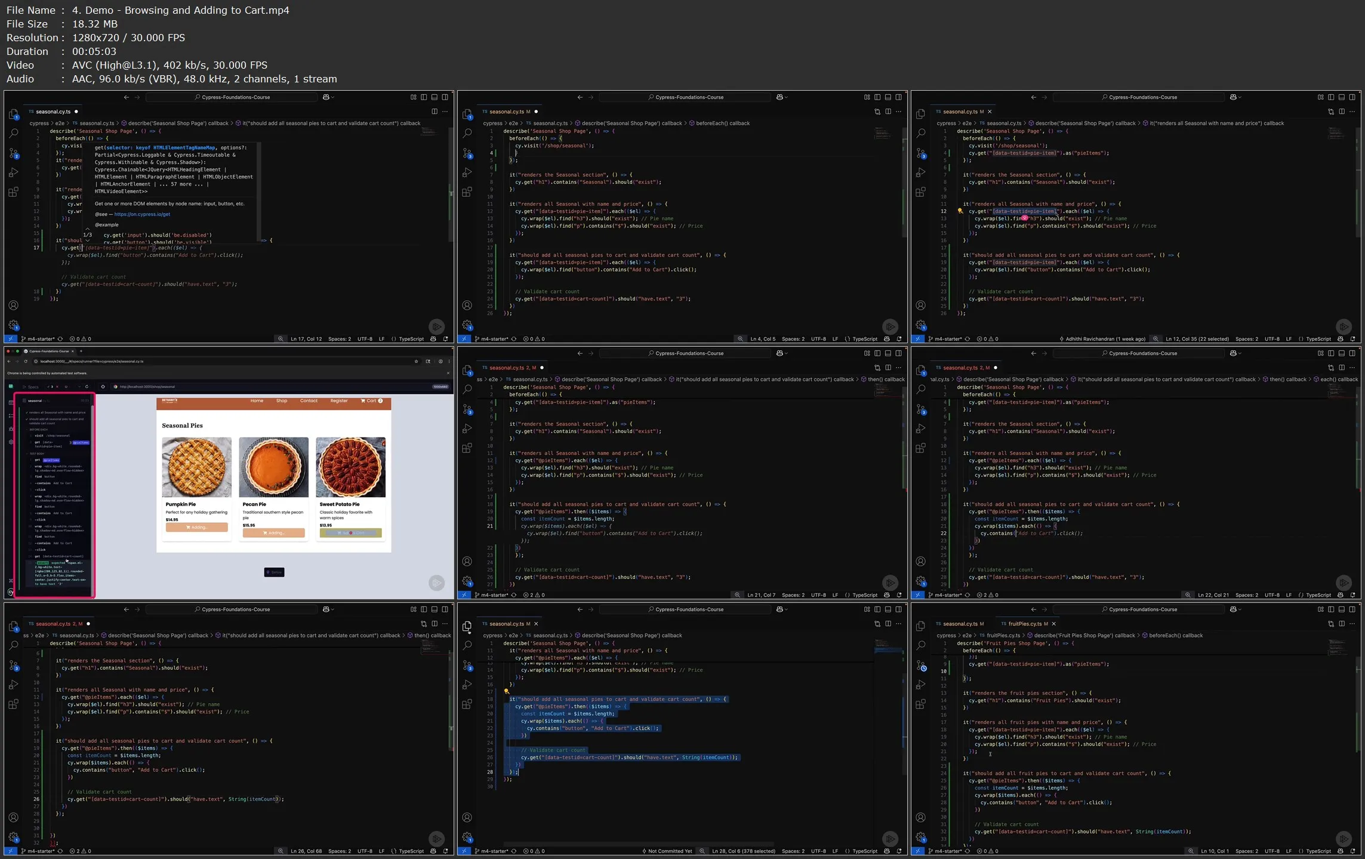Image resolution: width=1365 pixels, height=859 pixels.
Task: Synchronize changes icon in Ln 4 window
Action: coord(513,339)
